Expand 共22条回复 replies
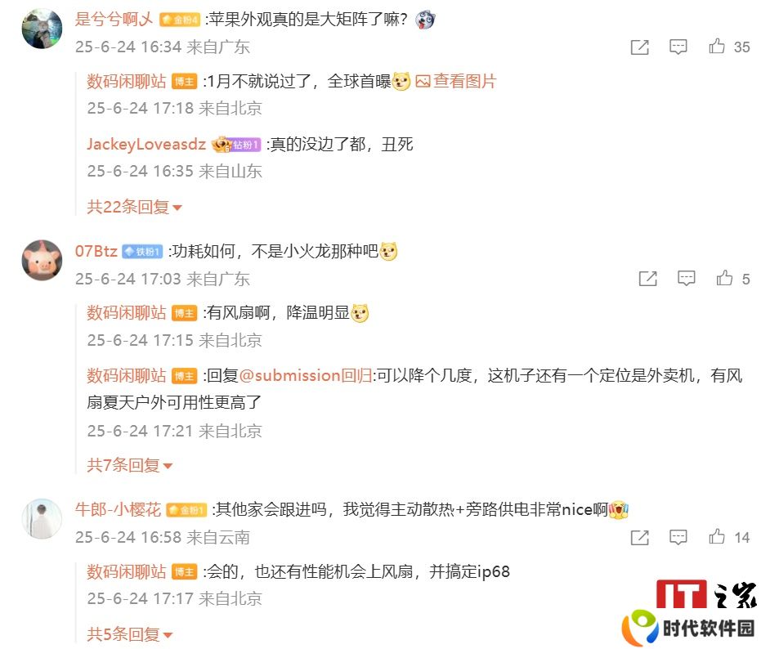 (134, 207)
